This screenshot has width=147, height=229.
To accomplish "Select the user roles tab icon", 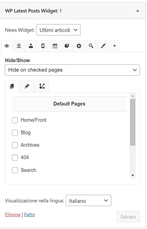I will (31, 46).
